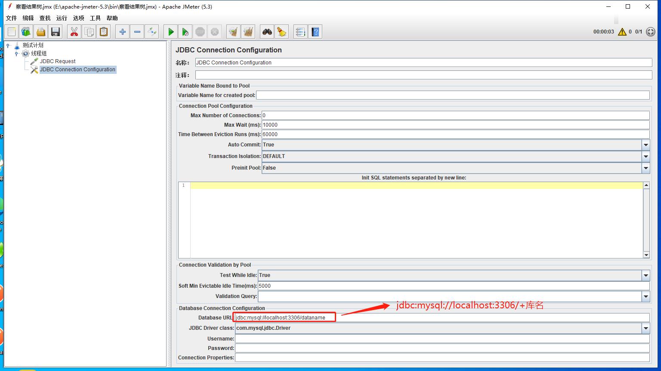Screen dimensions: 661x371
Task: Click the greyed Stop icon
Action: coord(200,32)
